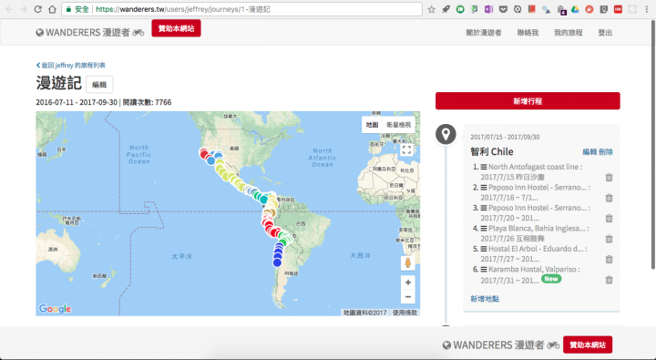The image size is (656, 360).
Task: Trash the Hostal El Arbol entry
Action: click(609, 260)
